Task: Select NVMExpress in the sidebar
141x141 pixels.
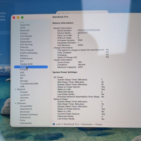Action: [26, 59]
